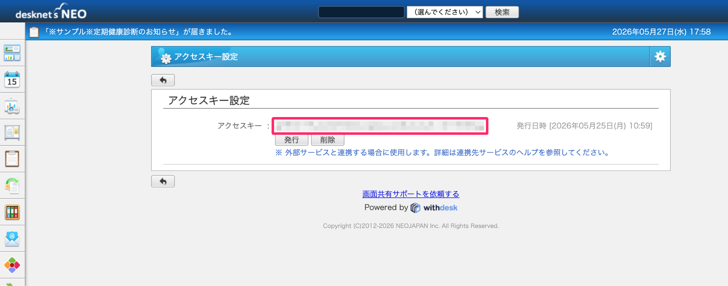728x286 pixels.
Task: Open the document cabinet binders icon
Action: coord(12,212)
